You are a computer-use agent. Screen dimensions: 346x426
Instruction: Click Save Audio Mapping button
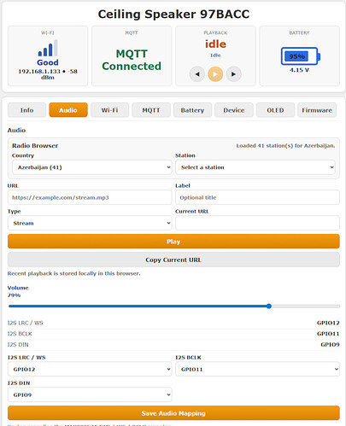pos(173,413)
